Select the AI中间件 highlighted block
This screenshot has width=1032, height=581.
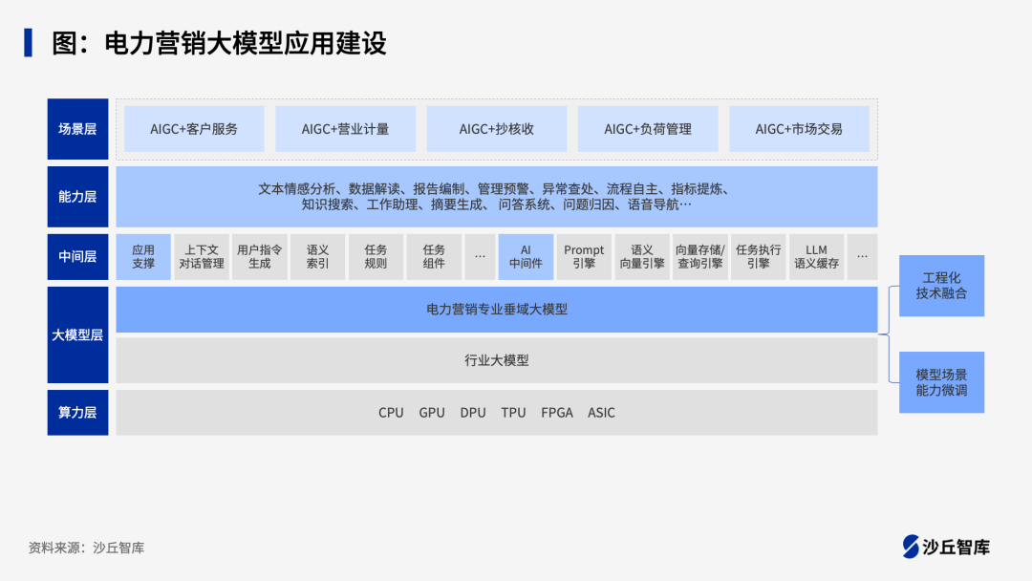tap(526, 256)
